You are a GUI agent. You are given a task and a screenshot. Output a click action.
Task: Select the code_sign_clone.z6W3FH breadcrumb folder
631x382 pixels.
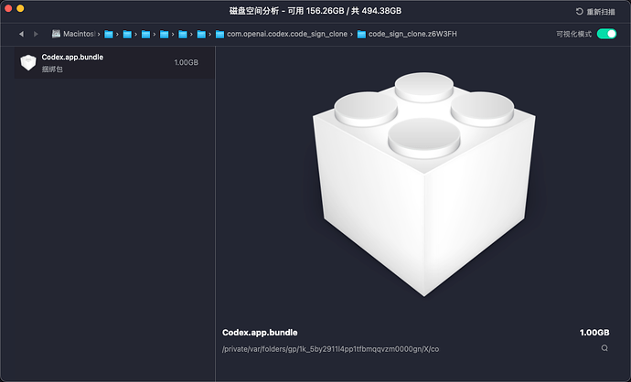pos(407,34)
